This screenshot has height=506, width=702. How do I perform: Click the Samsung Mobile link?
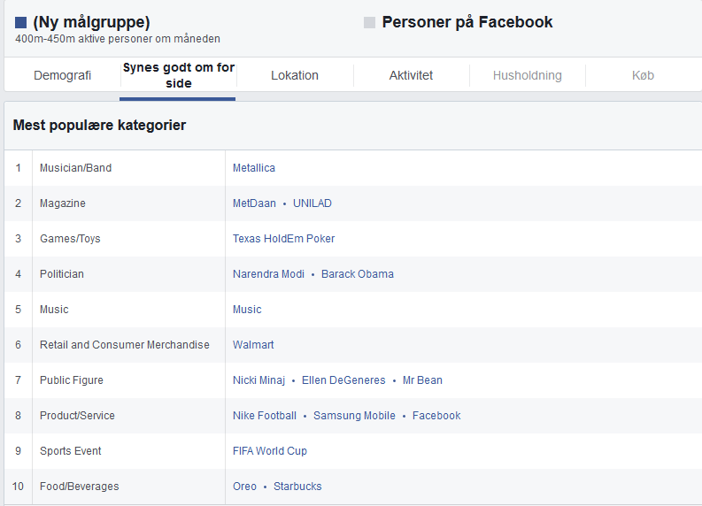[354, 416]
